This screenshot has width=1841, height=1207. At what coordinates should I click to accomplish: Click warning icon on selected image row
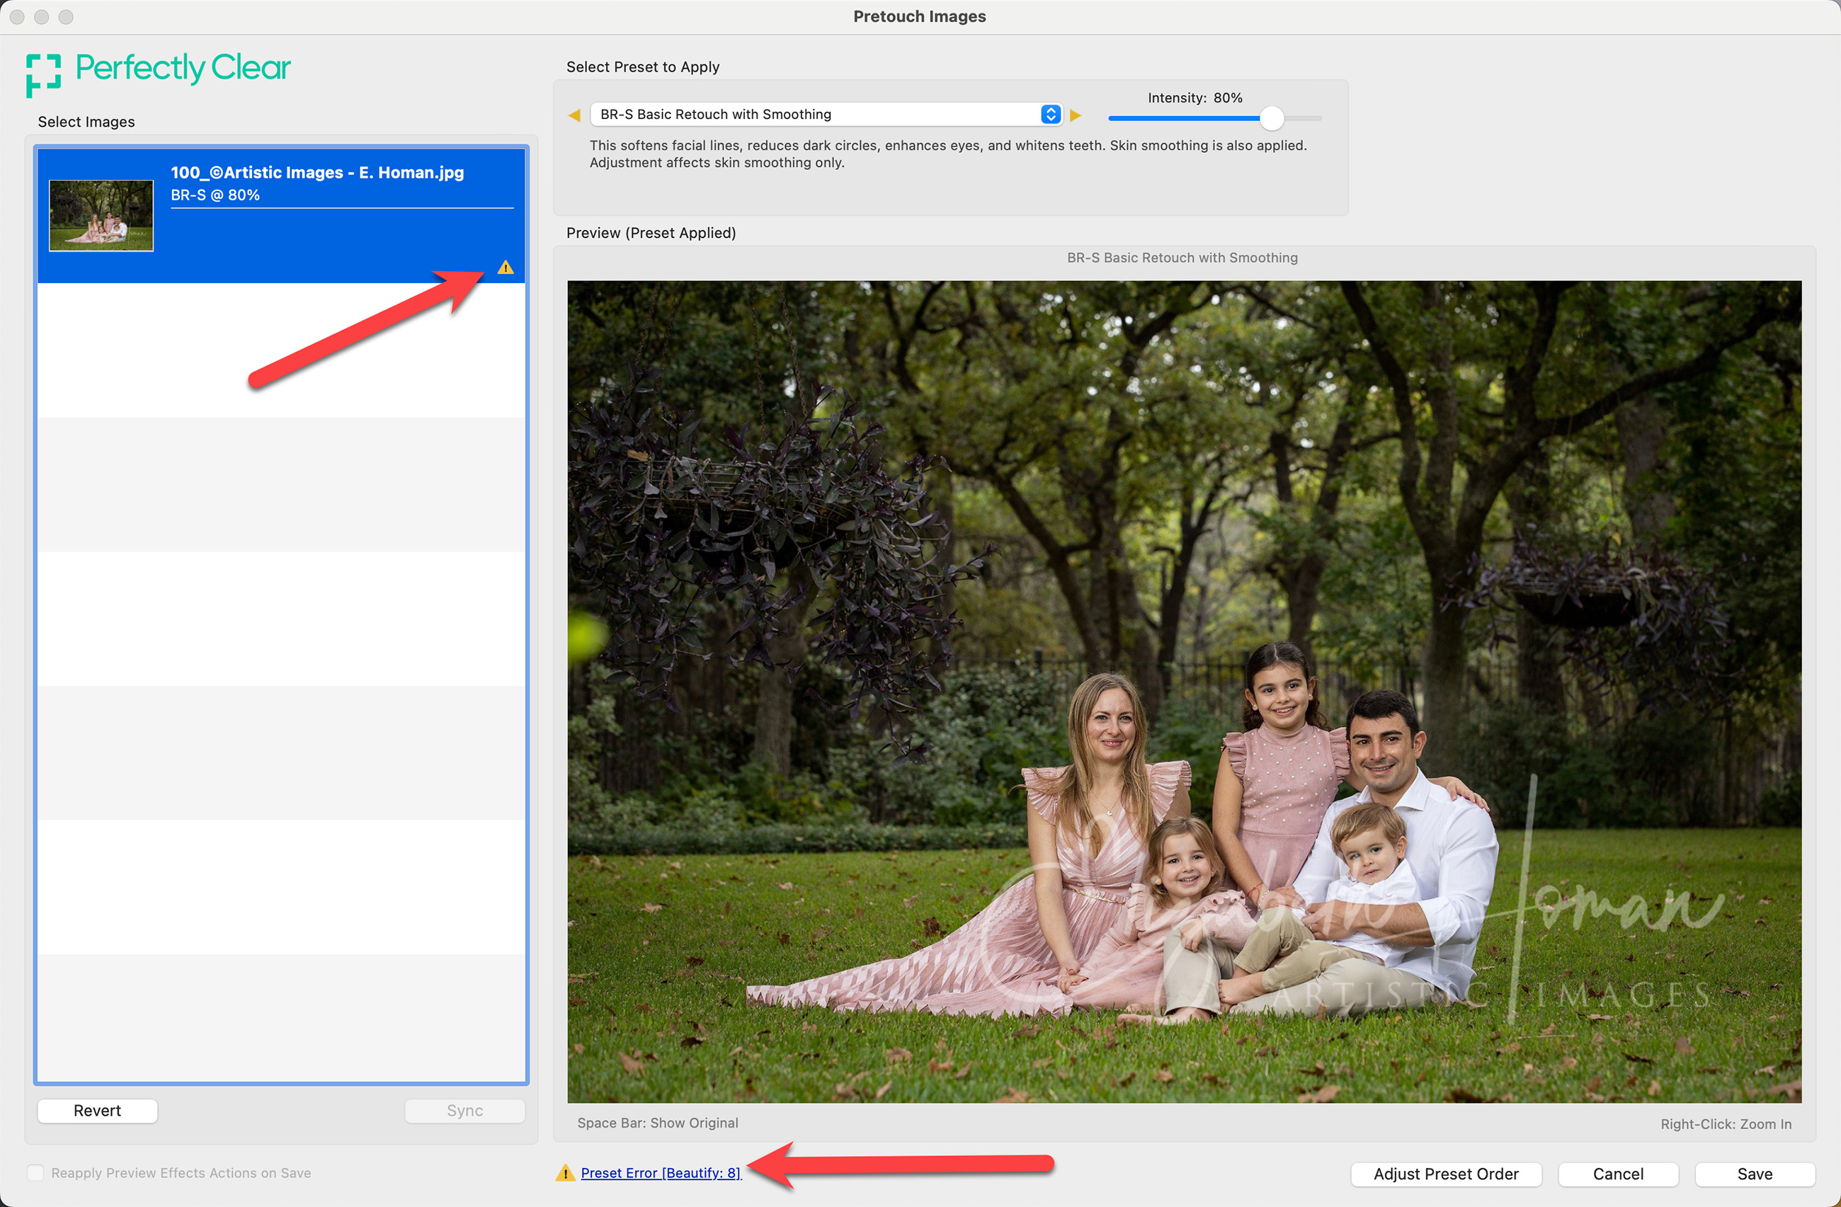pos(505,268)
